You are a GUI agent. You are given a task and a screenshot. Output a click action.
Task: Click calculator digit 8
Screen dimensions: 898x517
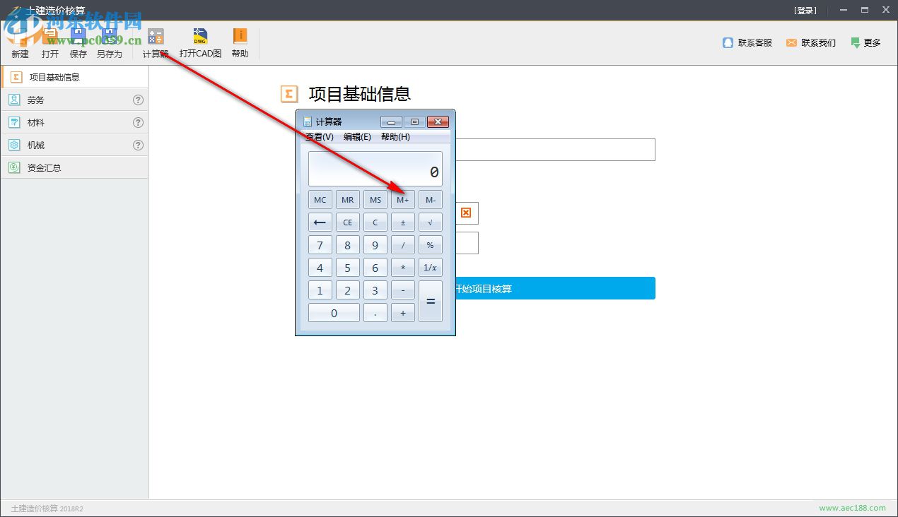pyautogui.click(x=348, y=245)
